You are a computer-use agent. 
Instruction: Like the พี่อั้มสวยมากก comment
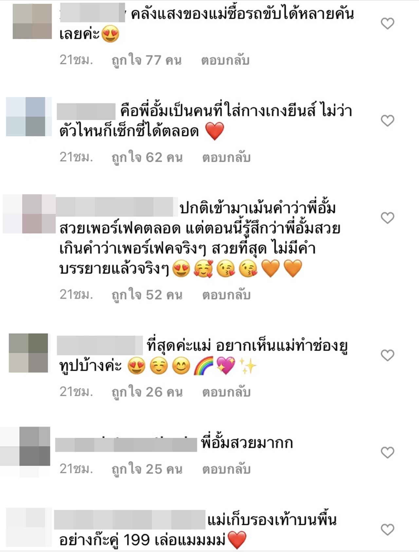(x=388, y=452)
